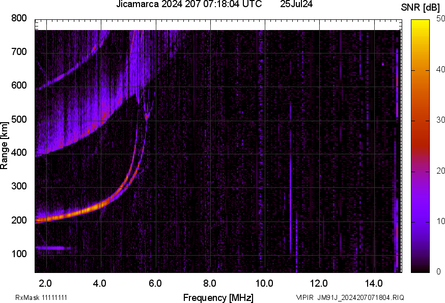Click the VIPIR JM91J file name label
The width and height of the screenshot is (445, 303).
[x=350, y=297]
